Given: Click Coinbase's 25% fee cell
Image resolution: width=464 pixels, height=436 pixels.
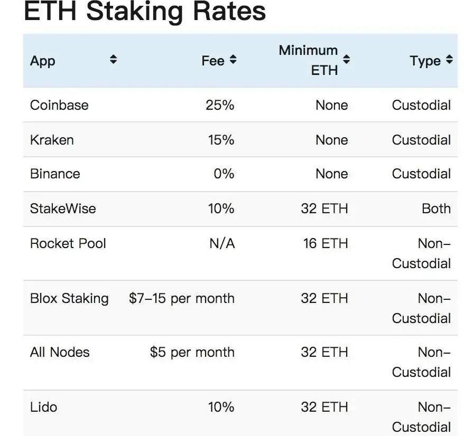Looking at the screenshot, I should (x=220, y=105).
